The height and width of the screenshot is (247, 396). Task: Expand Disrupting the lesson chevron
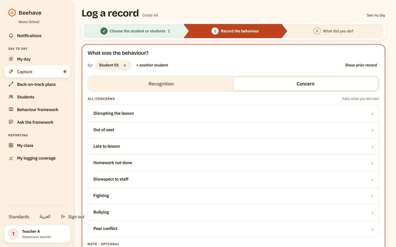pos(372,114)
